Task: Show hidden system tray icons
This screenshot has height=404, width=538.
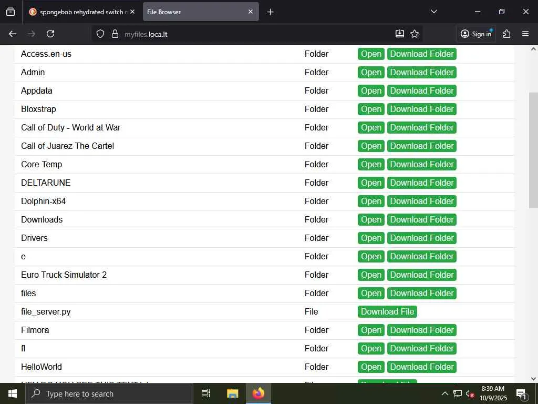Action: click(x=444, y=393)
